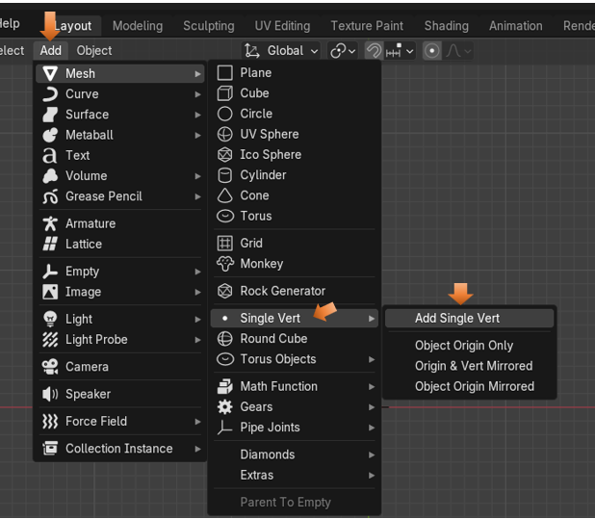Open the Global transform orientation dropdown
This screenshot has height=519, width=595.
click(x=282, y=51)
